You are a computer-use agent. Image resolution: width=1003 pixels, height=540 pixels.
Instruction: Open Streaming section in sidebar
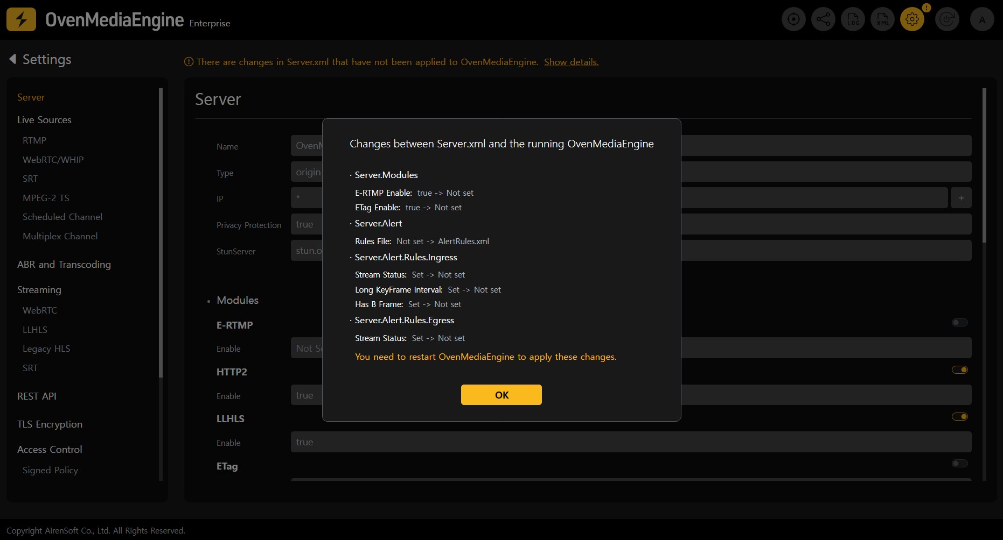[x=39, y=290]
